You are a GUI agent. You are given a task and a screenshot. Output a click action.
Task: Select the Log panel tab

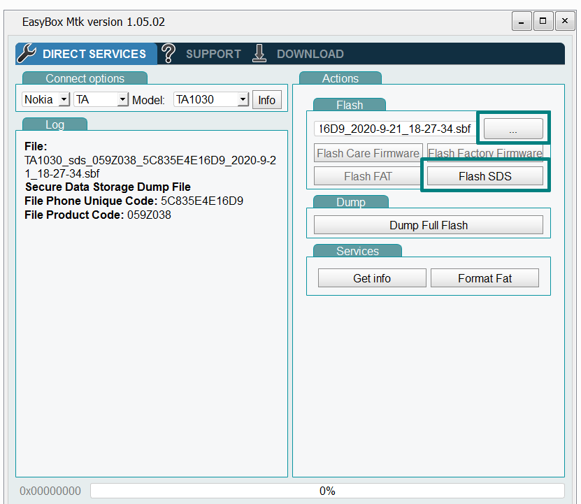[55, 124]
